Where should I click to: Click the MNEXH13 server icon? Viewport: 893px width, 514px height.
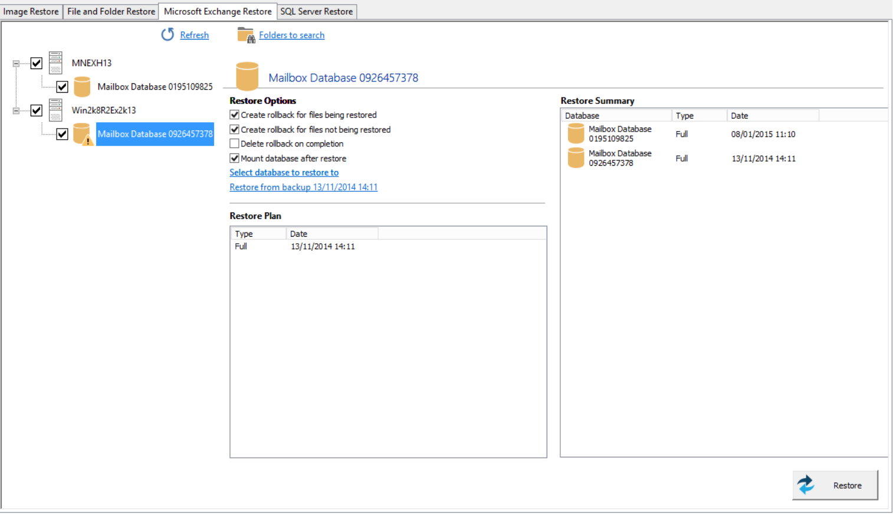[x=55, y=63]
